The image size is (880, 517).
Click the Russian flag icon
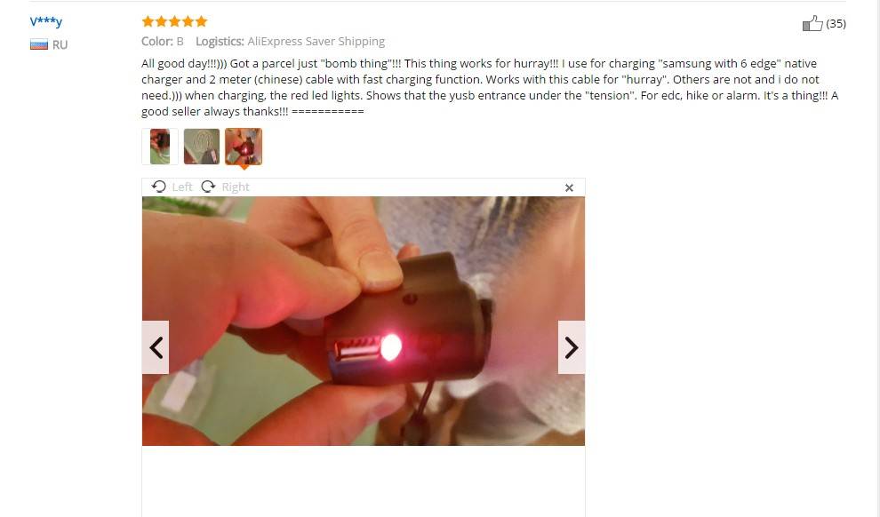(39, 44)
